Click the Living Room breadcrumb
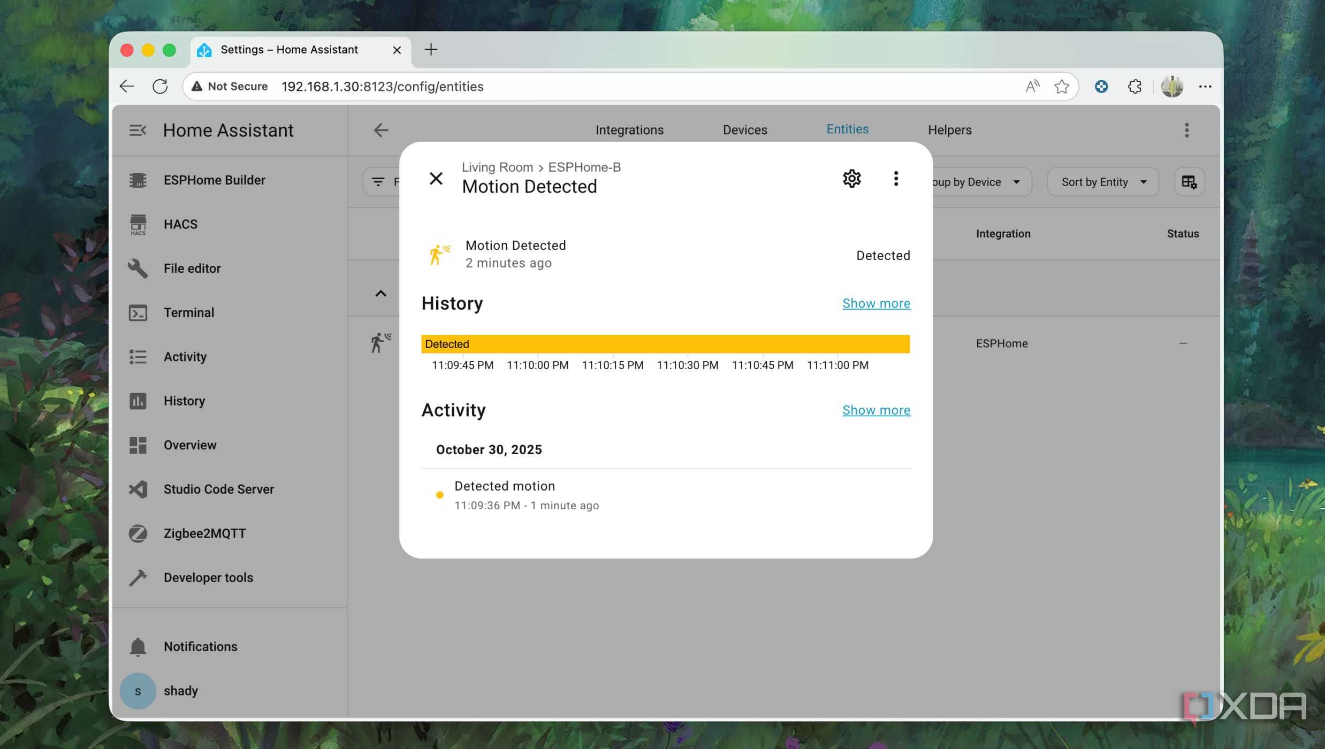 click(497, 167)
